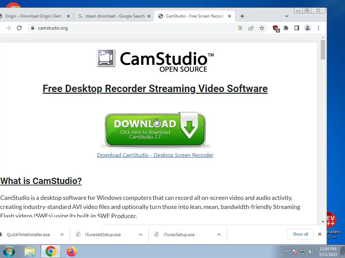
Task: Open iTunes64Setup.exe download item
Action: [103, 234]
